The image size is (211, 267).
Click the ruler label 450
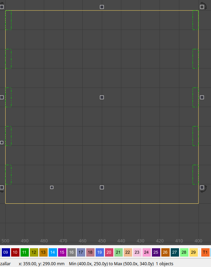102,241
